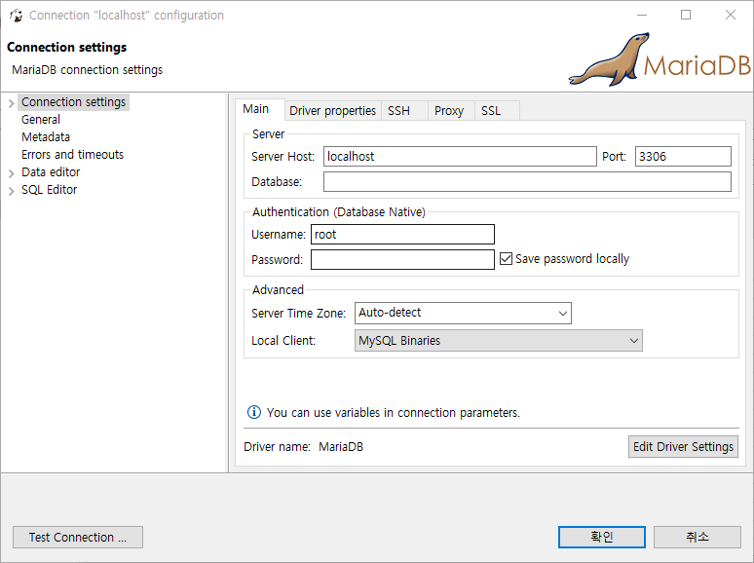Image resolution: width=754 pixels, height=563 pixels.
Task: Click the Server Host input field
Action: [x=460, y=156]
